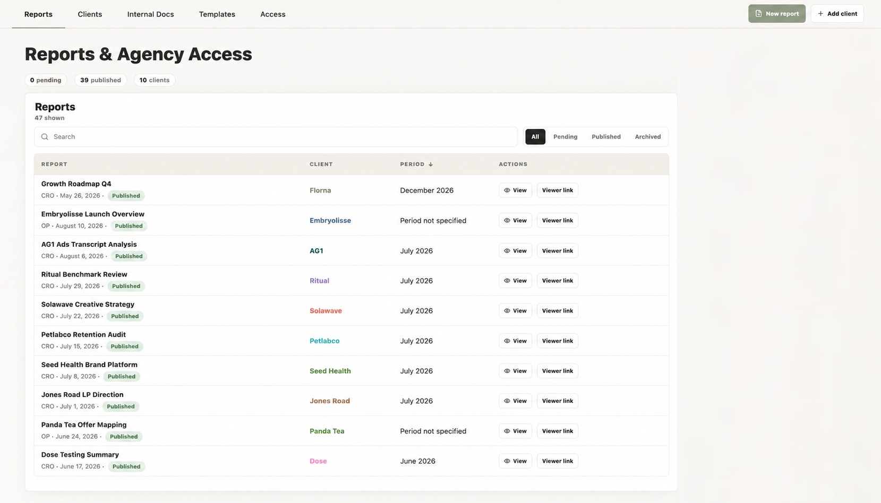Open the Panda Tea client link
Screen dimensions: 881x503
tap(327, 431)
